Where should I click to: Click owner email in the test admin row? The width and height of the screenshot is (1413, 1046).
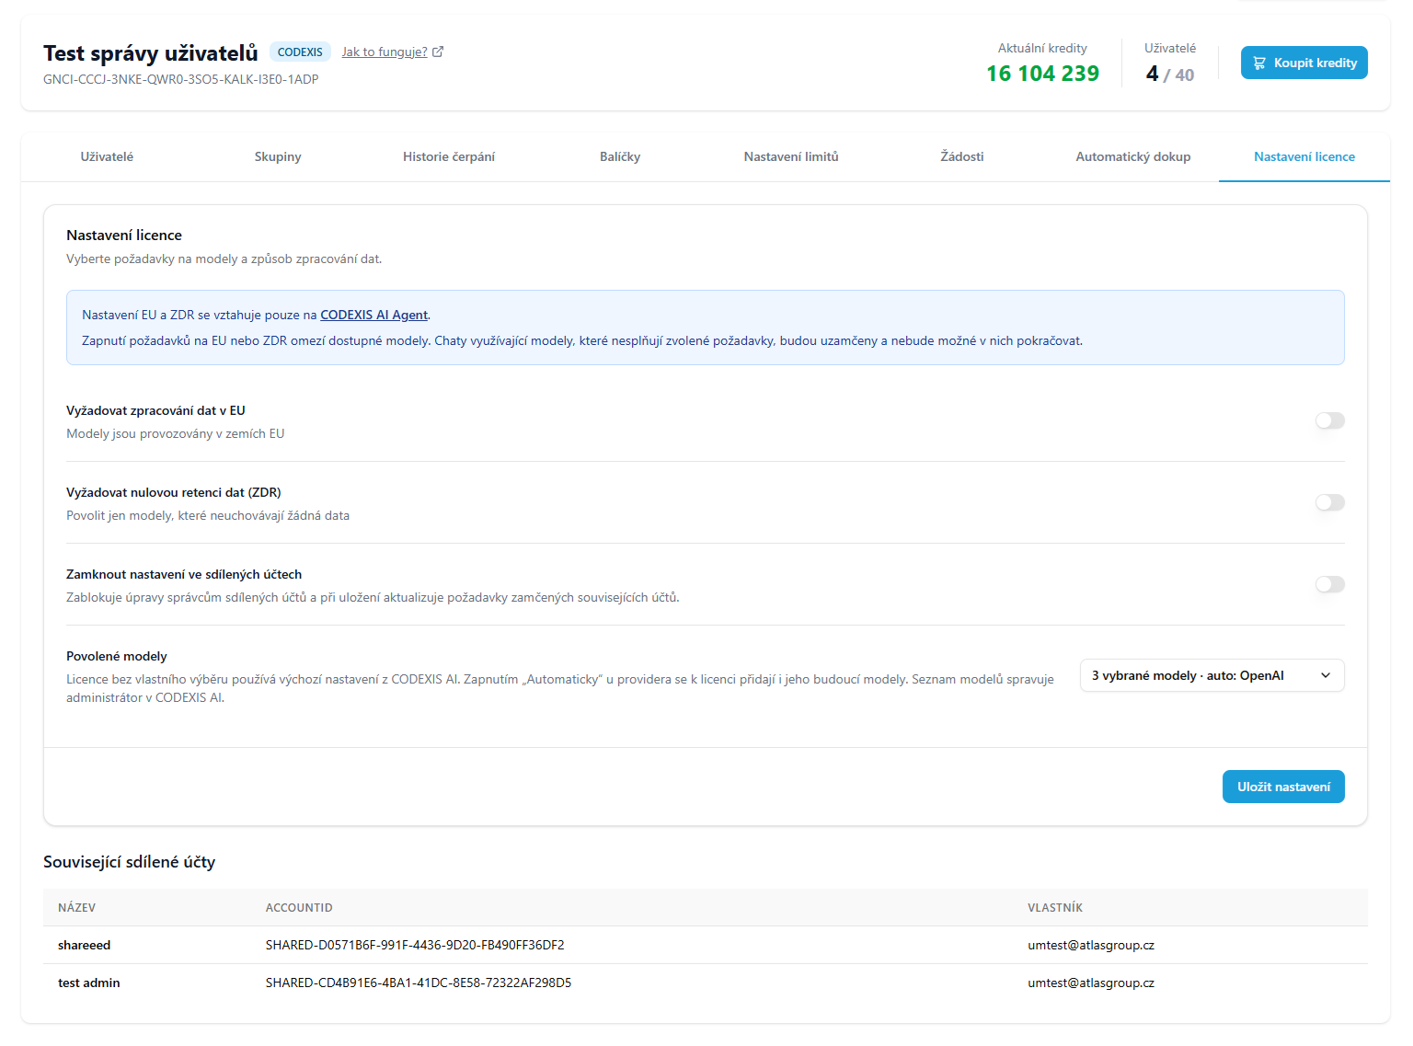[x=1091, y=983]
